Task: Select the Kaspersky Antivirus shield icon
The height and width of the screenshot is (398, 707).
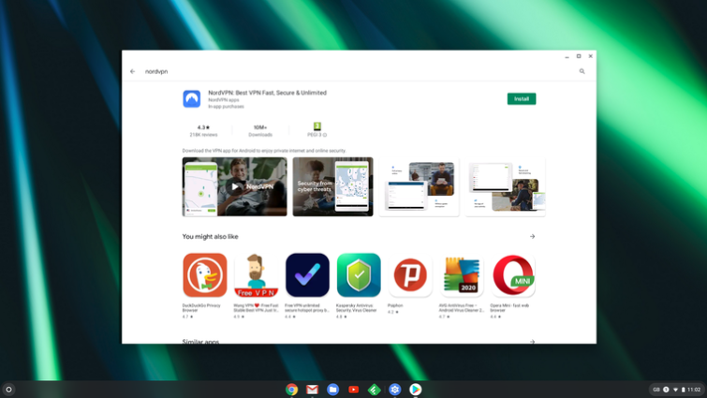Action: tap(359, 275)
